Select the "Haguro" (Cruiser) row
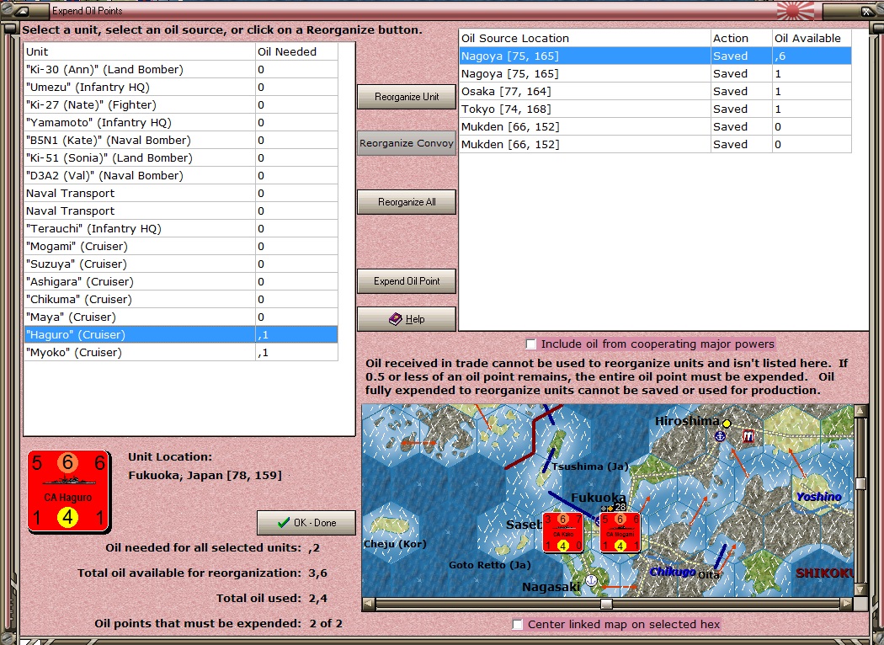 click(x=181, y=334)
